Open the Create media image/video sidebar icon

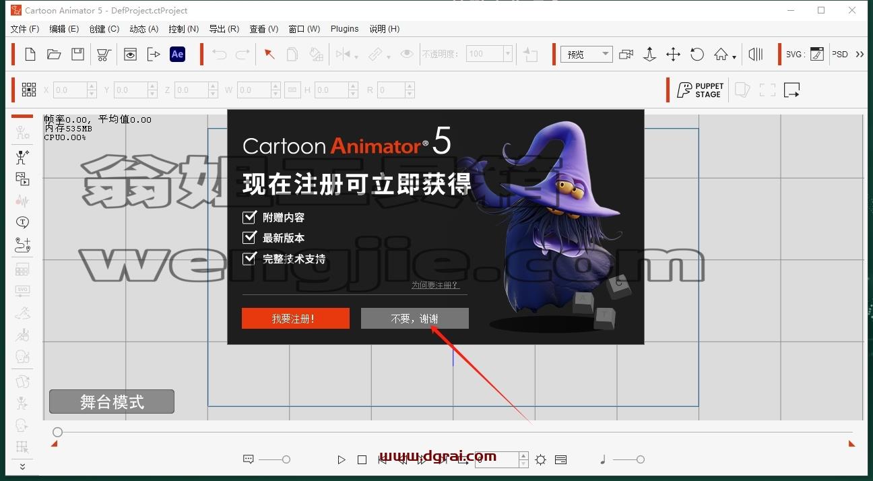click(22, 179)
